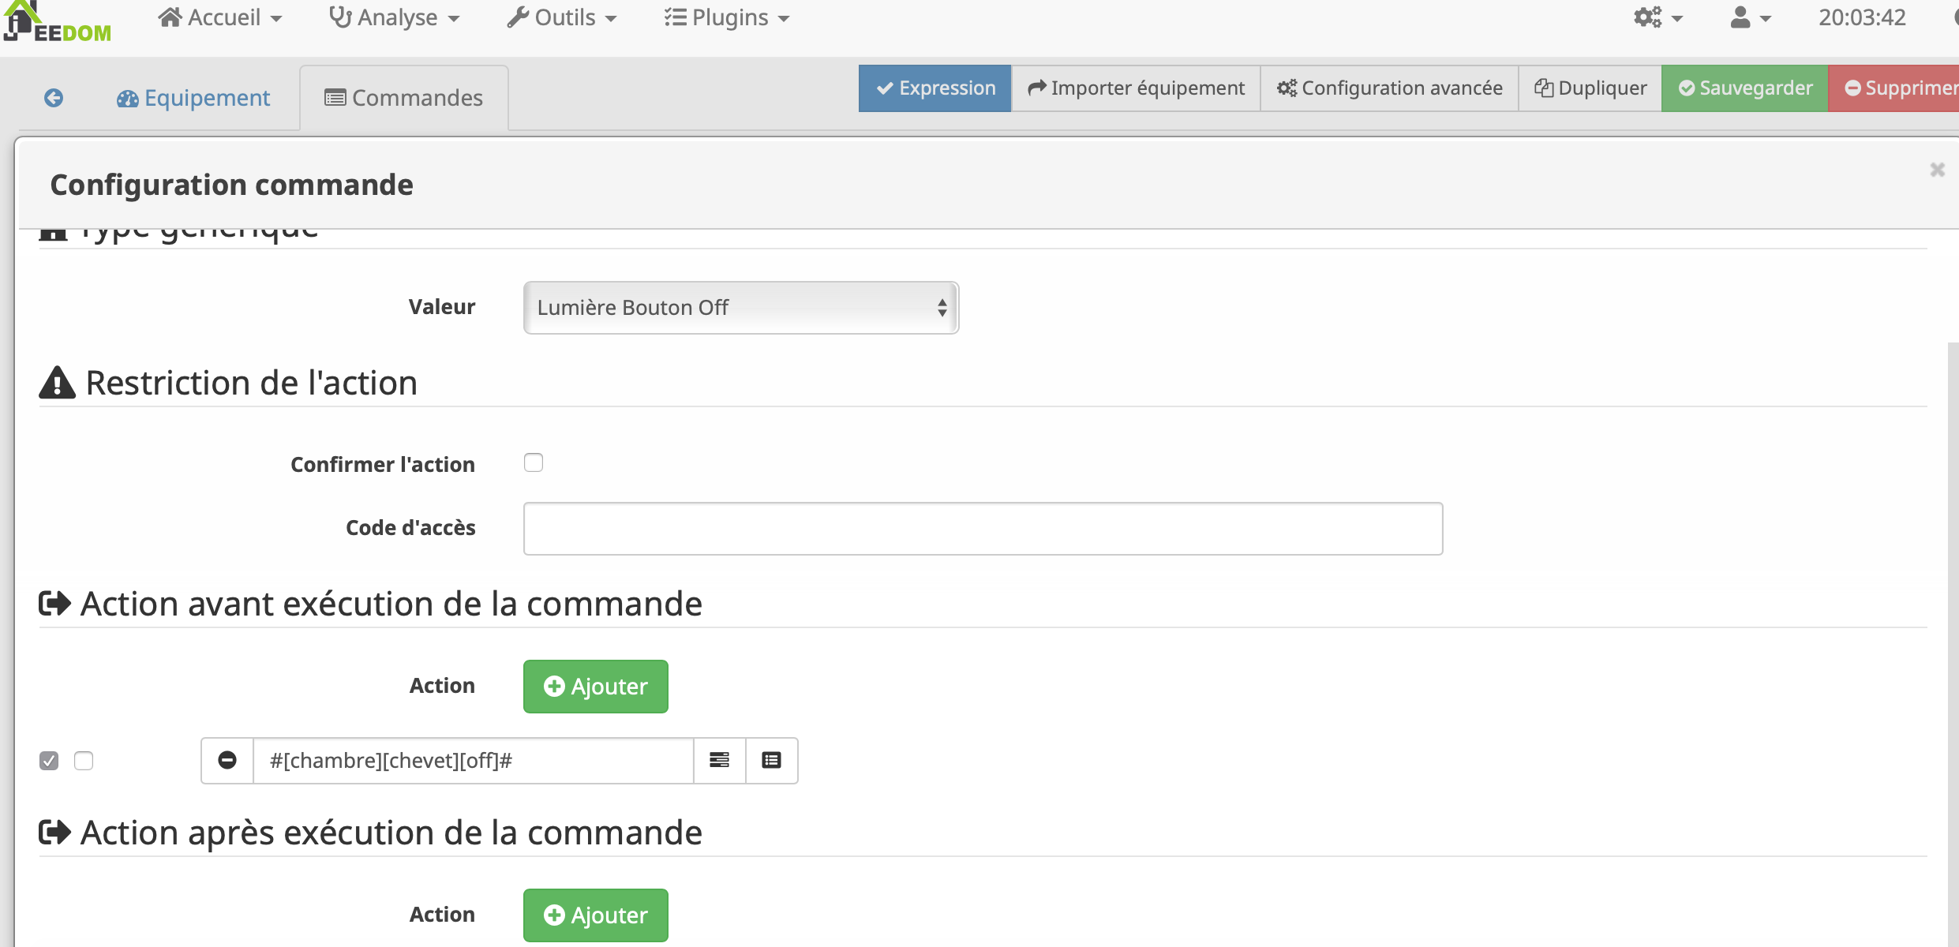Click the Ajouter button under Action avant

[596, 686]
